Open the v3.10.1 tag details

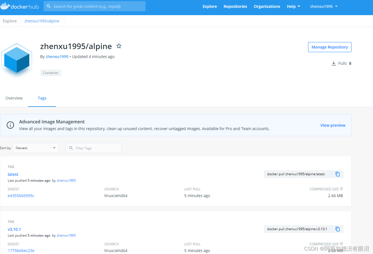click(14, 229)
